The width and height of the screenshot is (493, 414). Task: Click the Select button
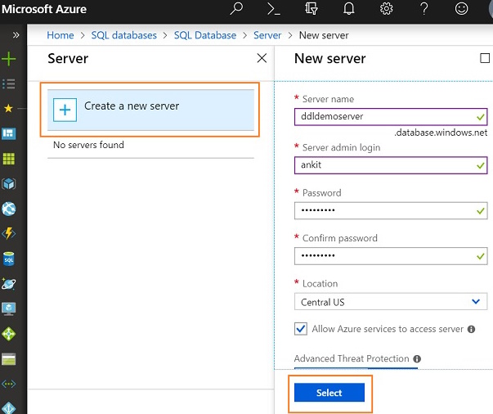[x=329, y=392]
